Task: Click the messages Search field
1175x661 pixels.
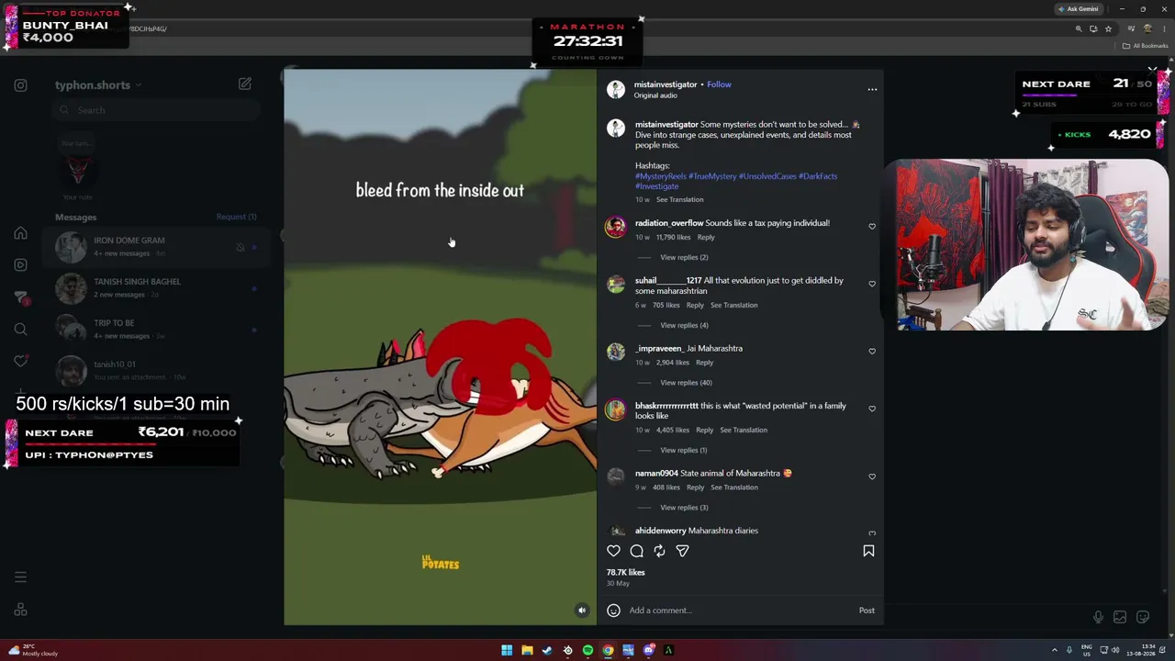Action: coord(156,110)
